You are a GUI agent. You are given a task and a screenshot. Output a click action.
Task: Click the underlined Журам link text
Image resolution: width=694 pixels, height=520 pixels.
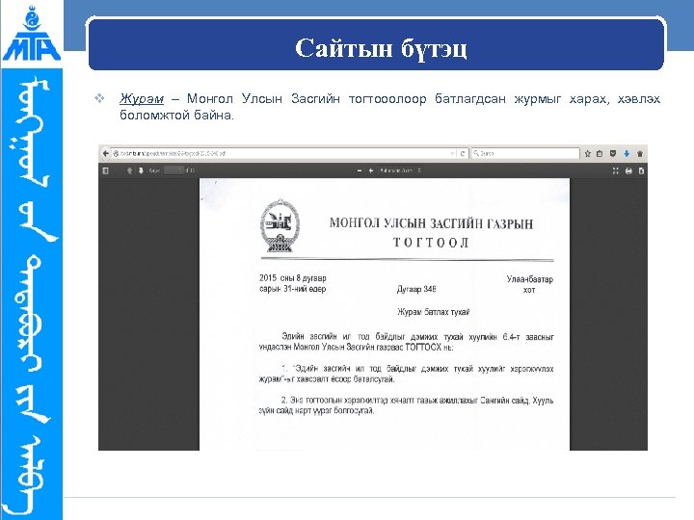(x=142, y=98)
